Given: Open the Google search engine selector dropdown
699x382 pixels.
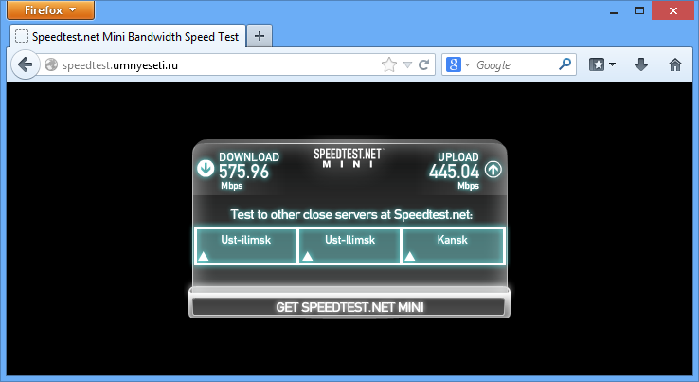Looking at the screenshot, I should point(458,65).
